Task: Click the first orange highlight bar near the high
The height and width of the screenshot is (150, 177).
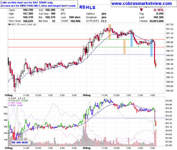Action: pos(110,32)
